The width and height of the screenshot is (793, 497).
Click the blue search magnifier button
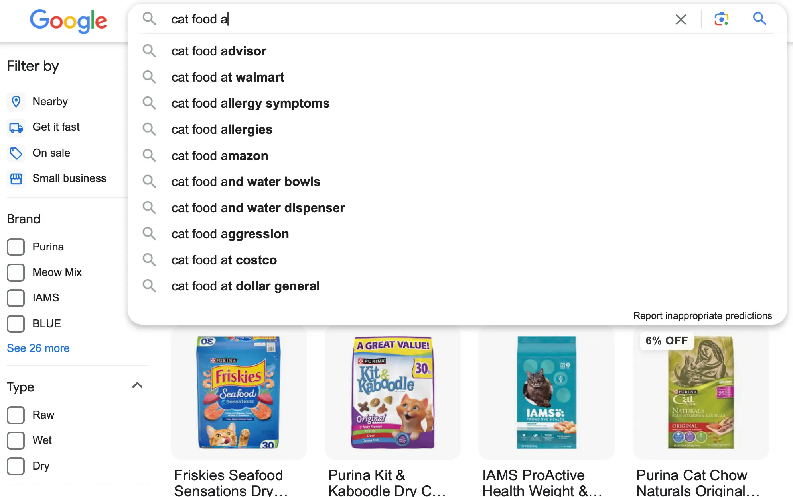coord(759,19)
